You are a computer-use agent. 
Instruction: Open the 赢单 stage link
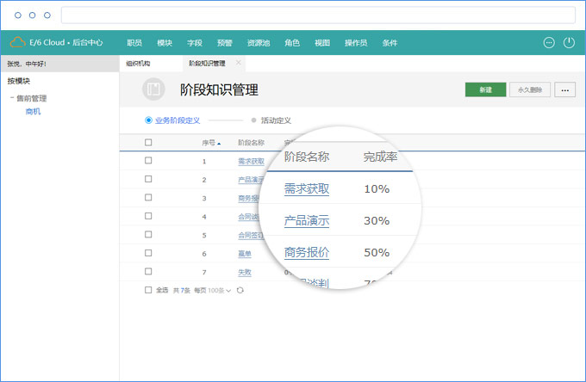pos(245,254)
